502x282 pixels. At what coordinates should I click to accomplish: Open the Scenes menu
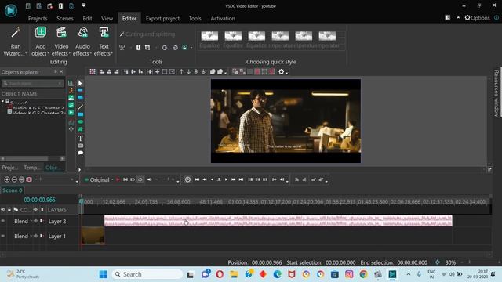pyautogui.click(x=65, y=18)
